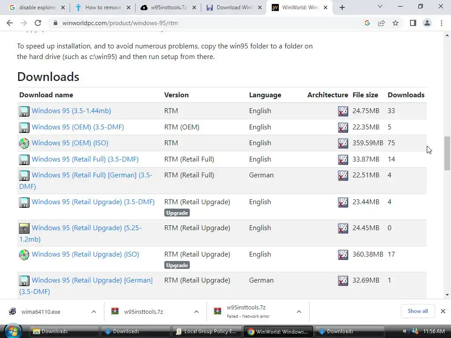The width and height of the screenshot is (451, 338).
Task: Switch to the first Downloads folder taskbar item
Action: tap(64, 331)
